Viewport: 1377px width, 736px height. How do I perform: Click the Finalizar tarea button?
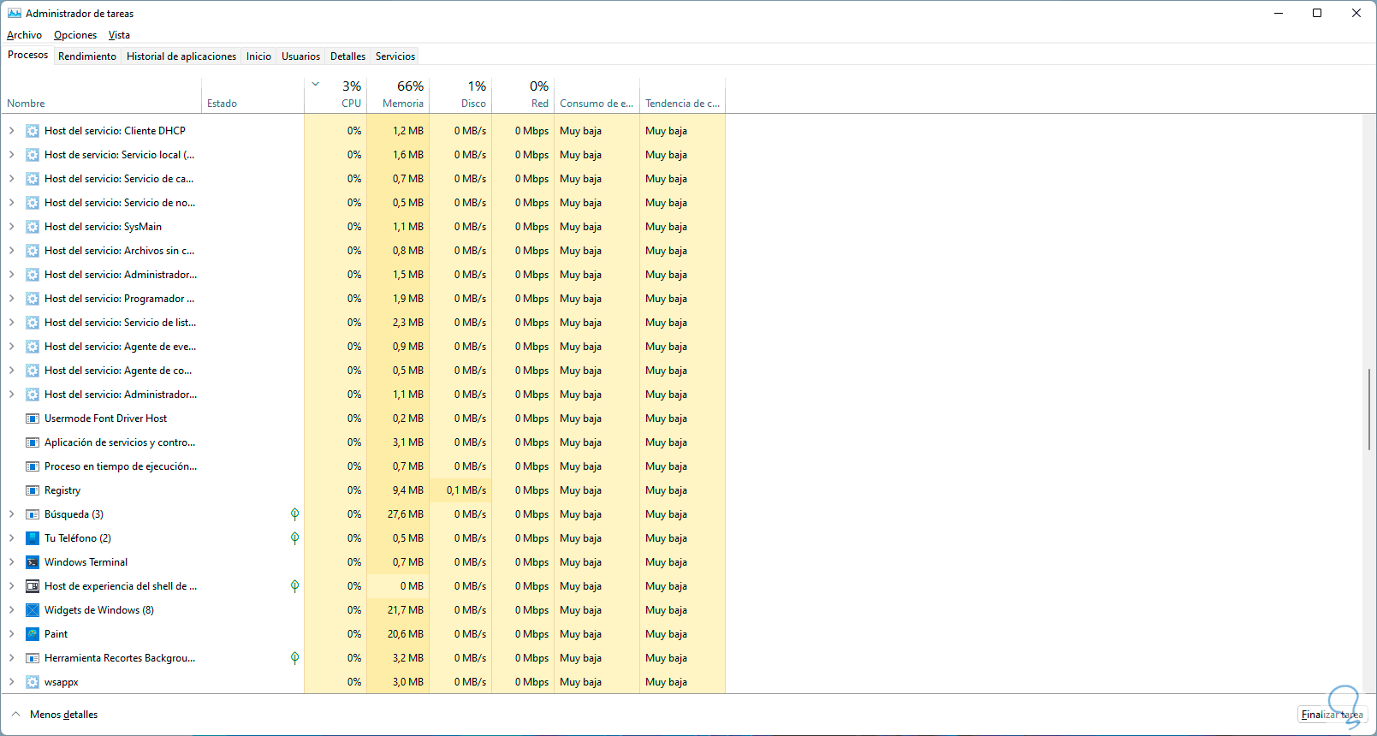tap(1332, 715)
